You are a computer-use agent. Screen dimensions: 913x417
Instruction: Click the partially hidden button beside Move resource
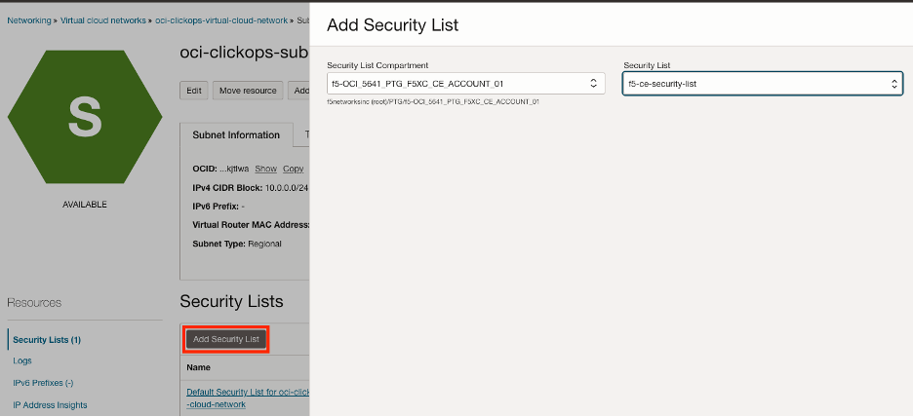click(x=299, y=91)
